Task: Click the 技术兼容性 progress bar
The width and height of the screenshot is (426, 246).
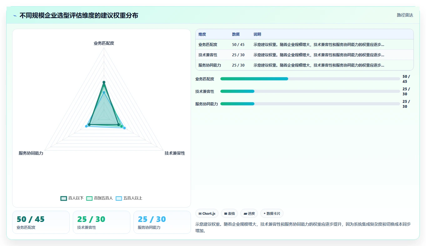Action: click(310, 91)
